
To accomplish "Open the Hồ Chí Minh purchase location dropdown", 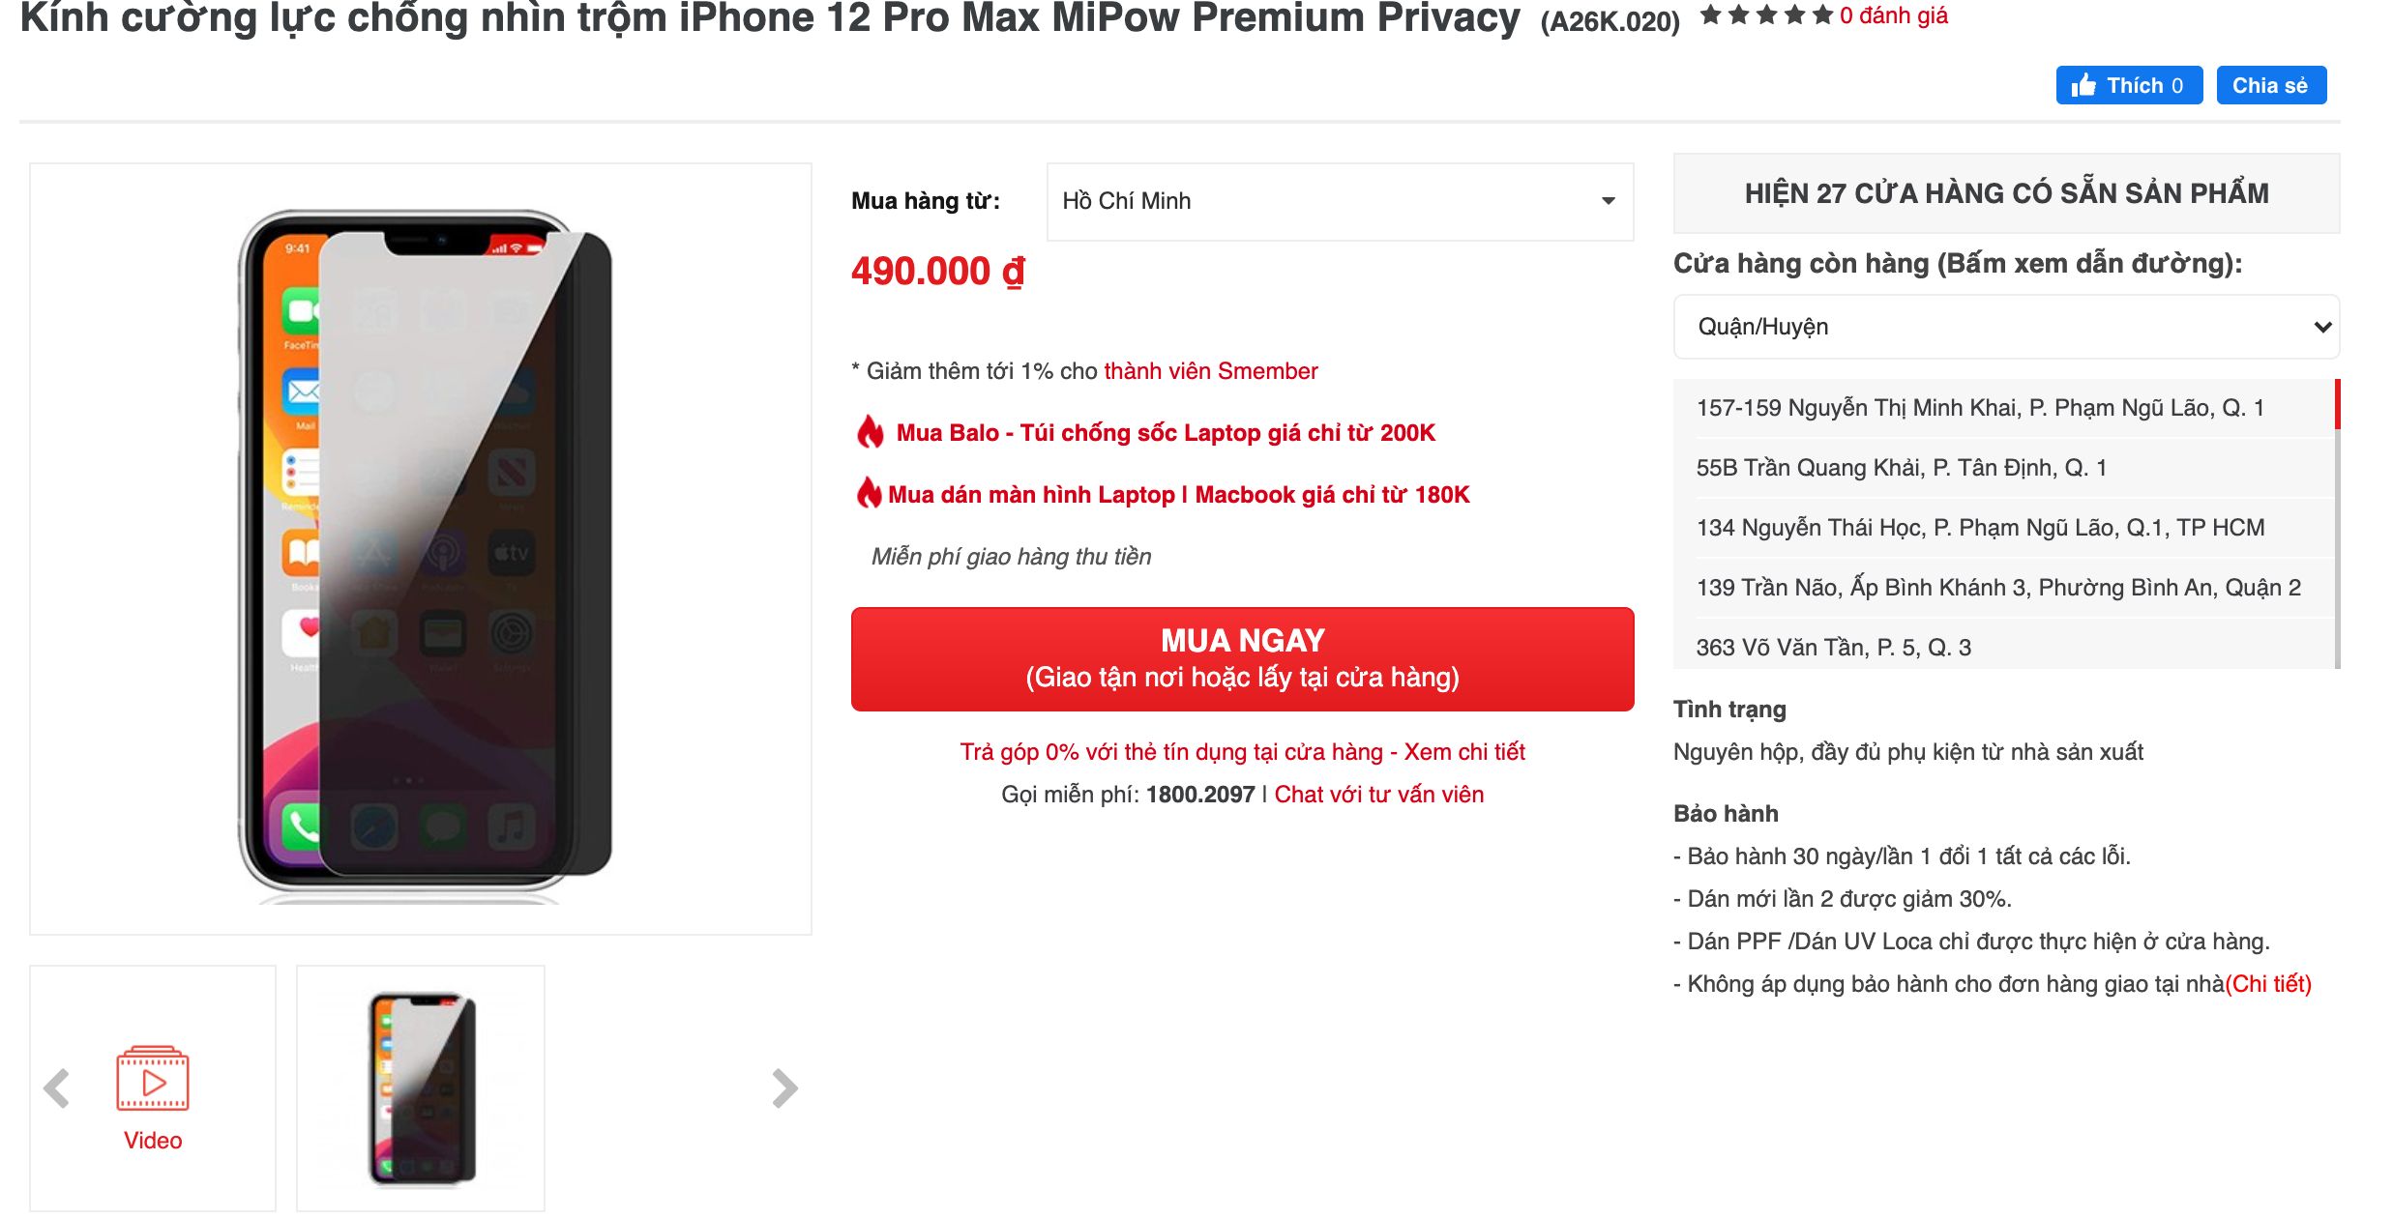I will 1339,201.
